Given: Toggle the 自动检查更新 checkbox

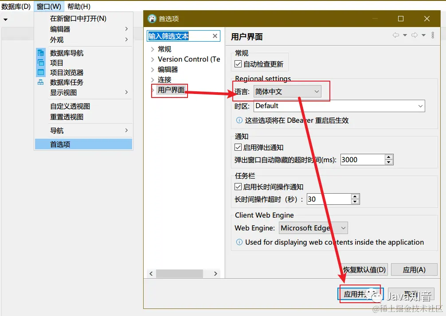Looking at the screenshot, I should pos(239,63).
